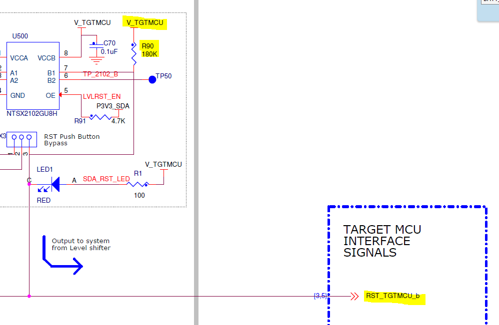The image size is (499, 325).
Task: Select the B1 pin label
Action: (x=51, y=73)
